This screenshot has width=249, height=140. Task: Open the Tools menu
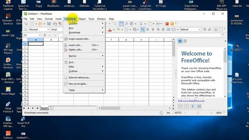pyautogui.click(x=91, y=19)
